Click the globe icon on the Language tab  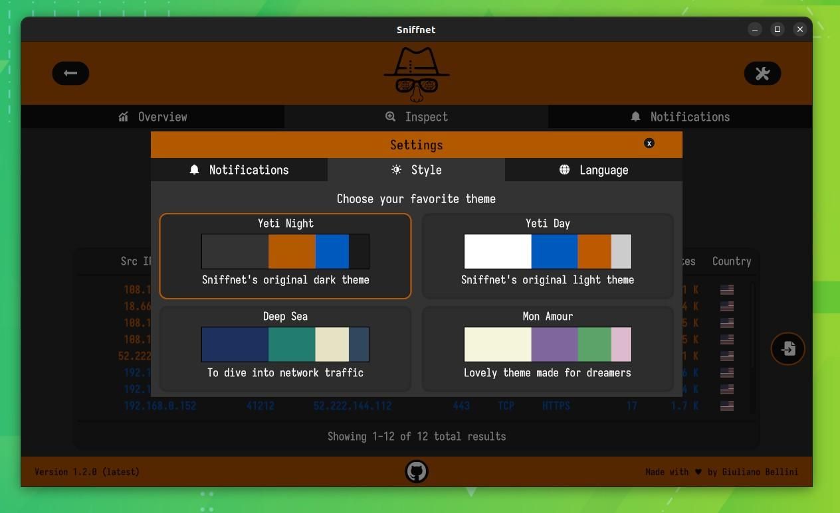564,170
